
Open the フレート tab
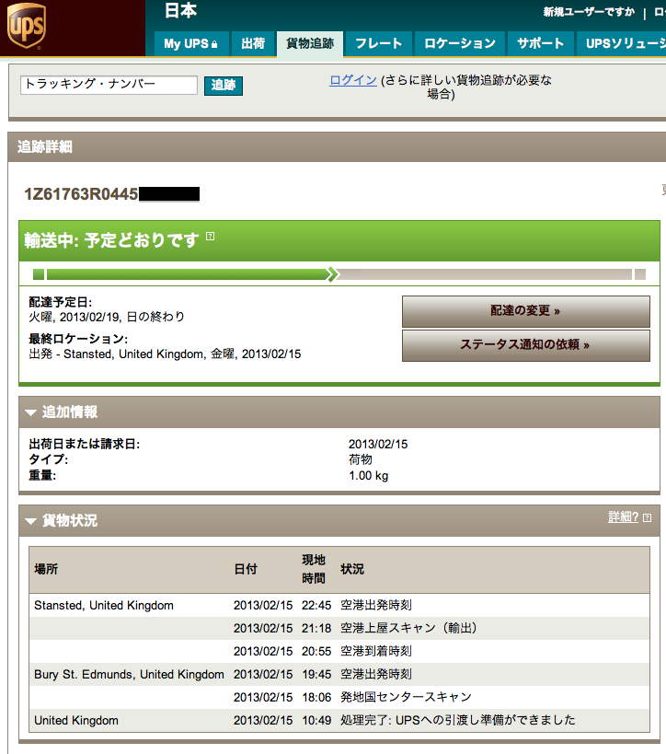tap(379, 44)
